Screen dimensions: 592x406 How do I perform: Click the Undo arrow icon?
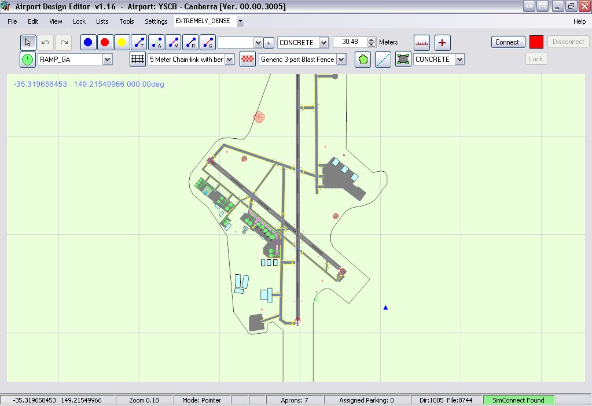45,42
